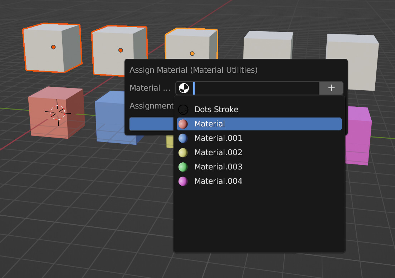The image size is (395, 278).
Task: Choose Material.001 from the dropdown list
Action: pyautogui.click(x=218, y=138)
